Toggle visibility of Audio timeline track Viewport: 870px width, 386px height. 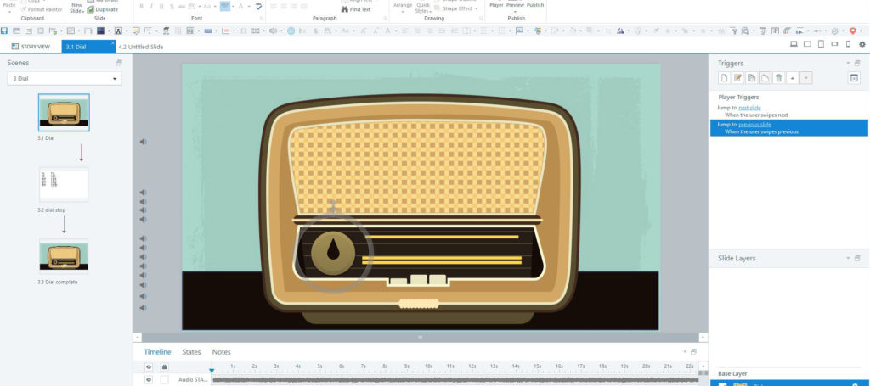149,379
